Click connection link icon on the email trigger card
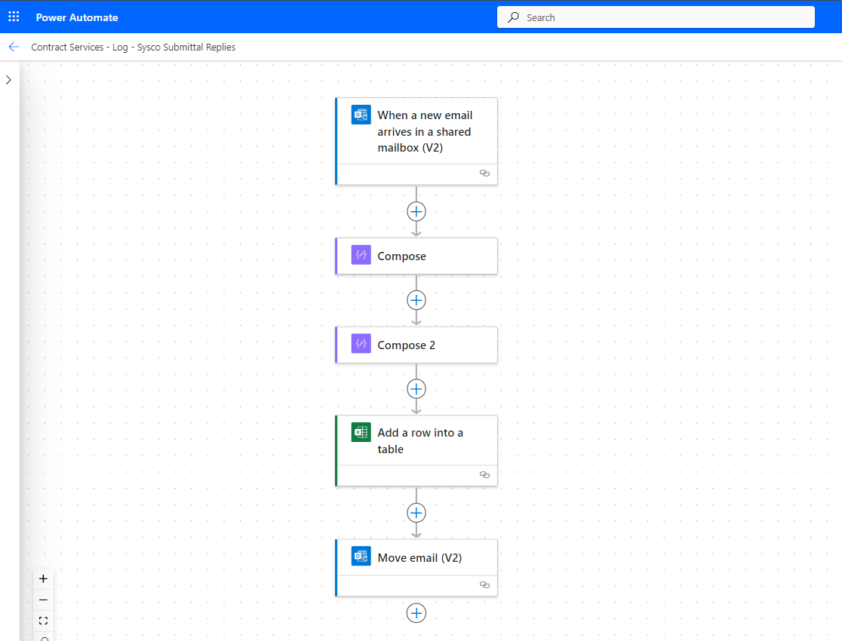Screen dimensions: 842x641 click(484, 173)
